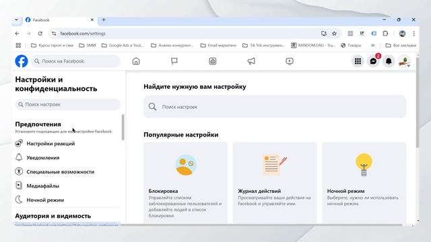This screenshot has height=242, width=431.
Task: Select the Facebook browser tab
Action: pos(59,19)
